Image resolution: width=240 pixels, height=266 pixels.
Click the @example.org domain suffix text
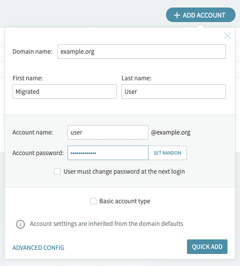tap(170, 132)
